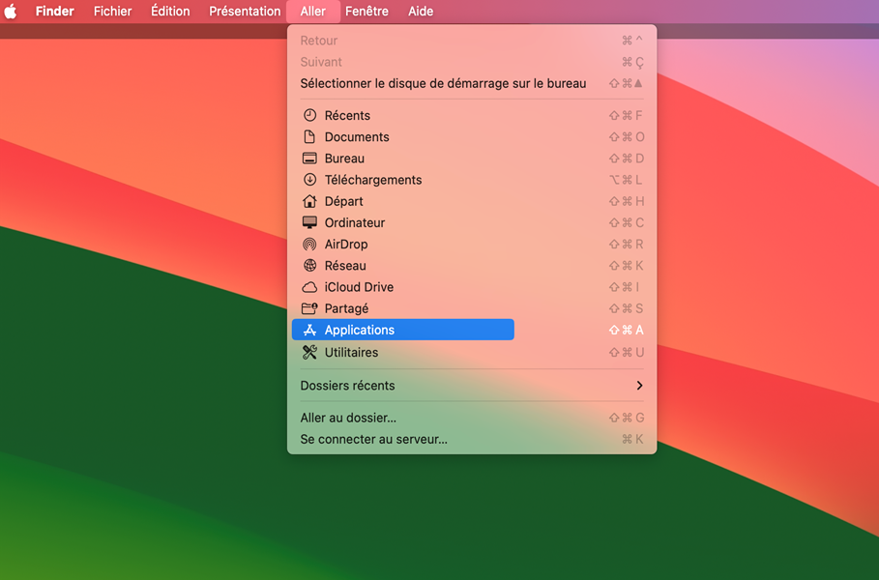Click the Utilitaires tools icon
Screen dimensions: 879x580
tap(309, 353)
